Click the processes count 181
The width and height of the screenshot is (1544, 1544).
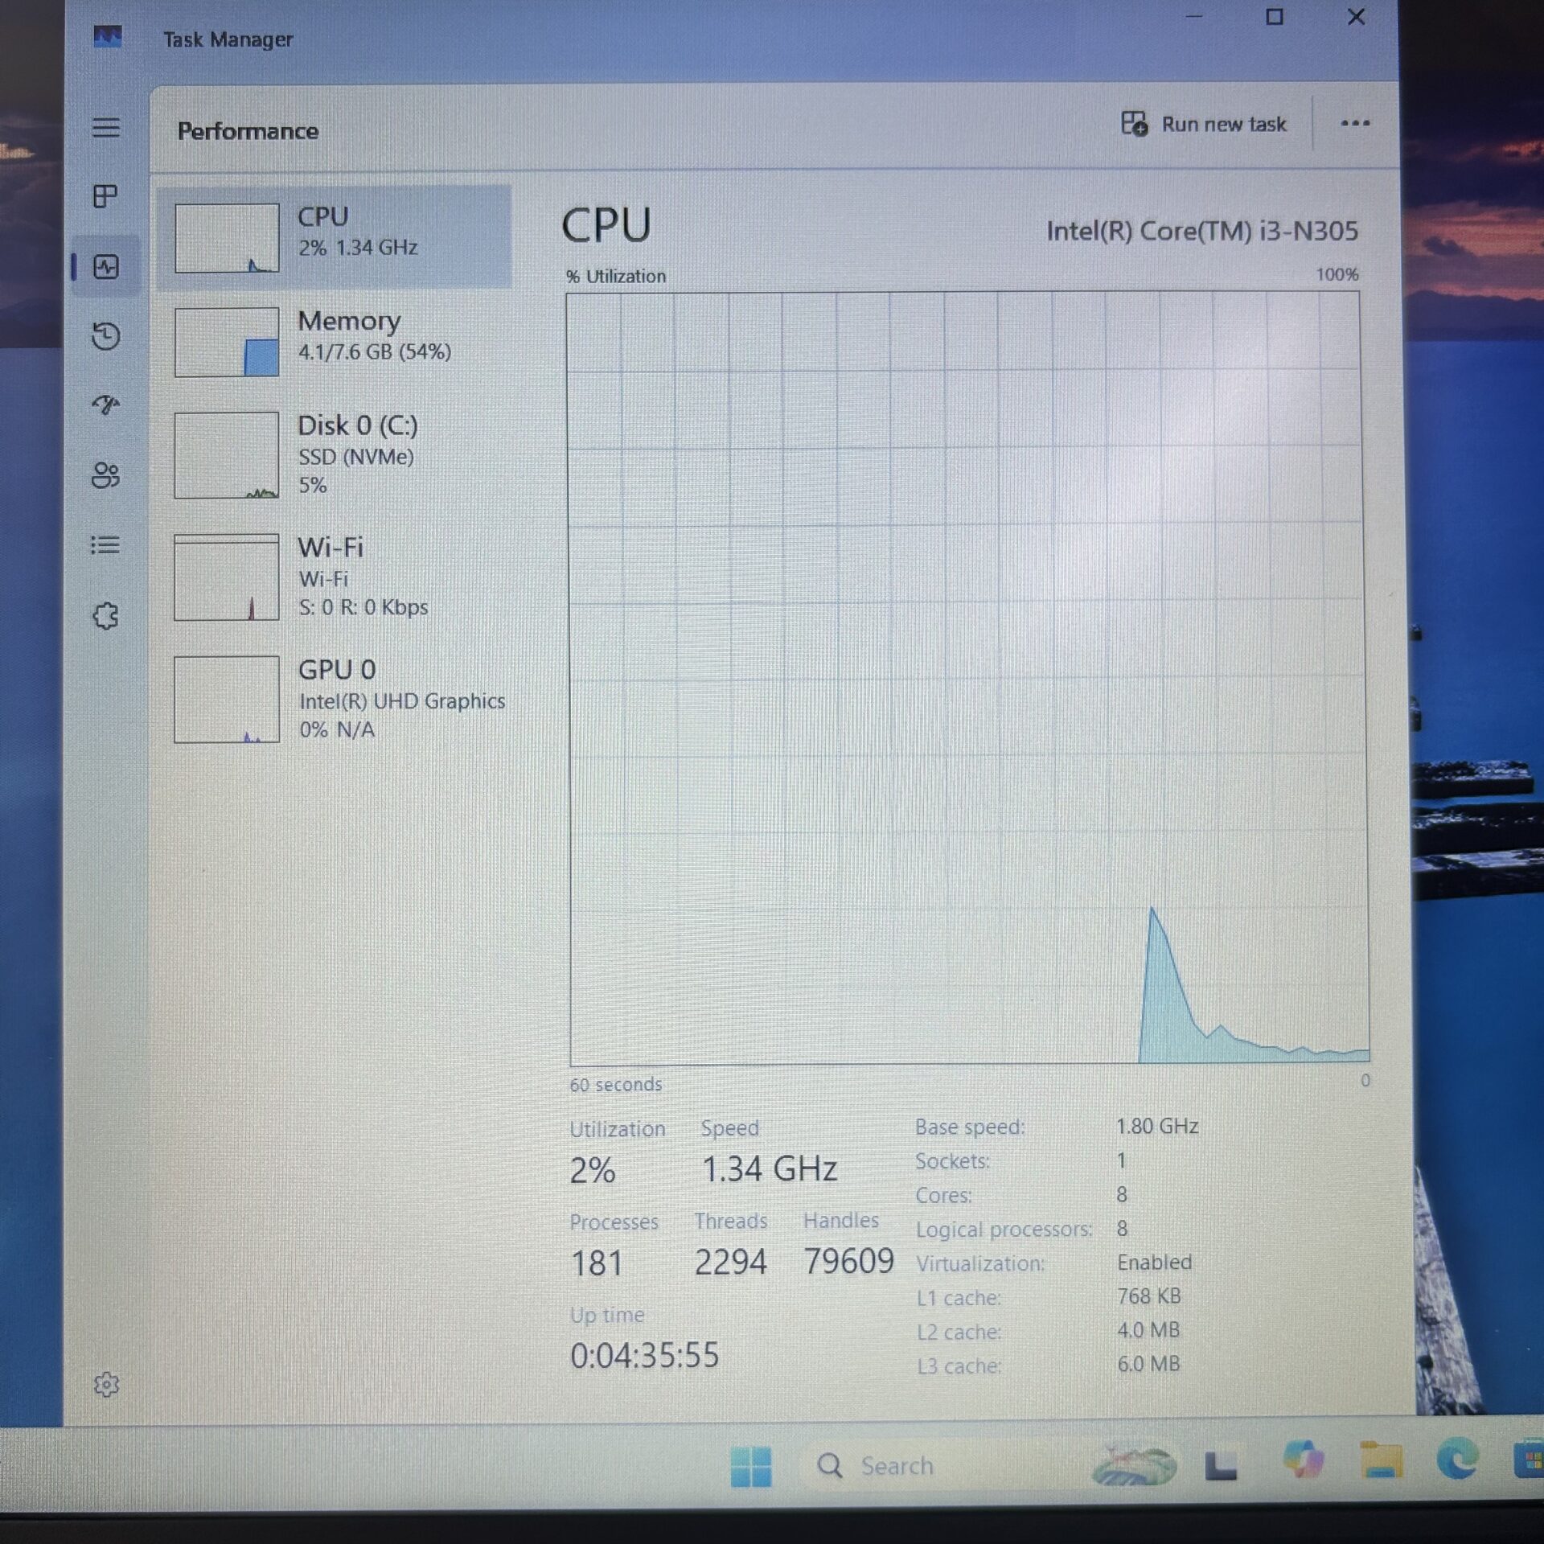tap(597, 1263)
